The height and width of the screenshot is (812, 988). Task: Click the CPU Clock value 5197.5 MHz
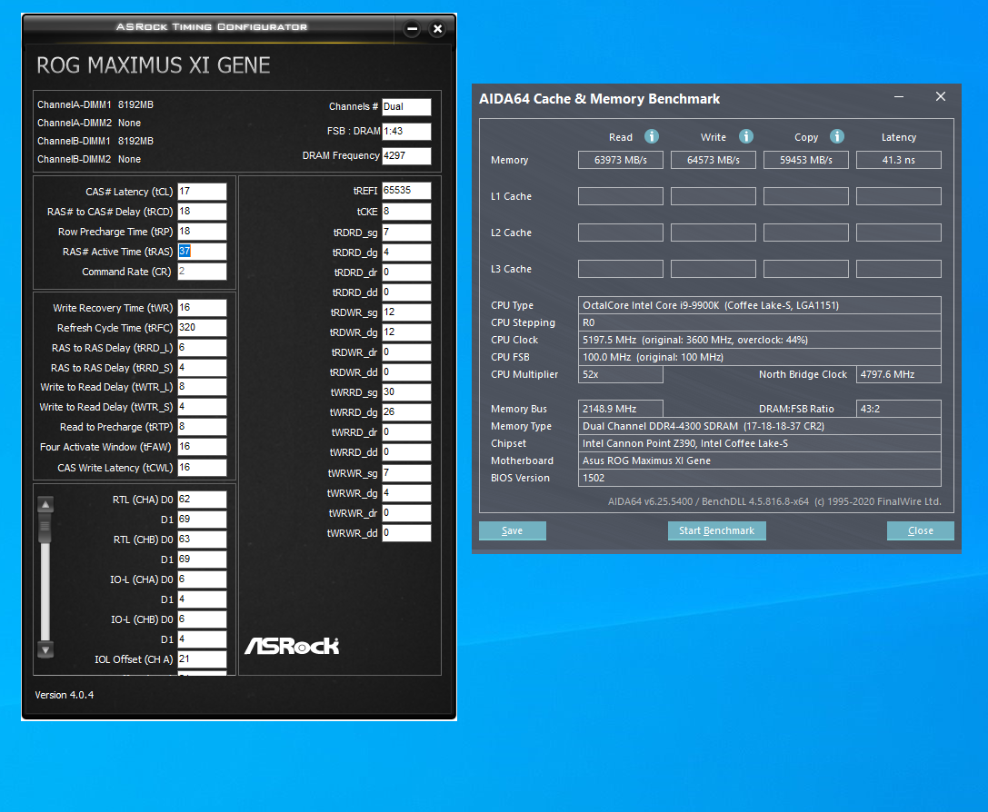pyautogui.click(x=759, y=340)
